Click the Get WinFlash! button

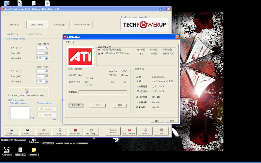pos(129,131)
